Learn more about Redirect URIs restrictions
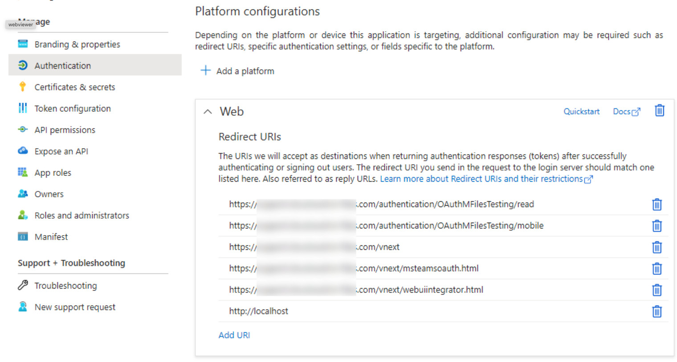 [x=485, y=179]
